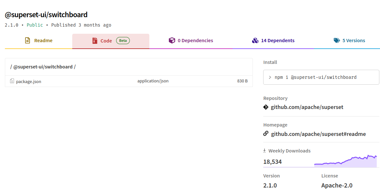
Task: Open the github.com/apache/superset repository link
Action: [x=307, y=107]
